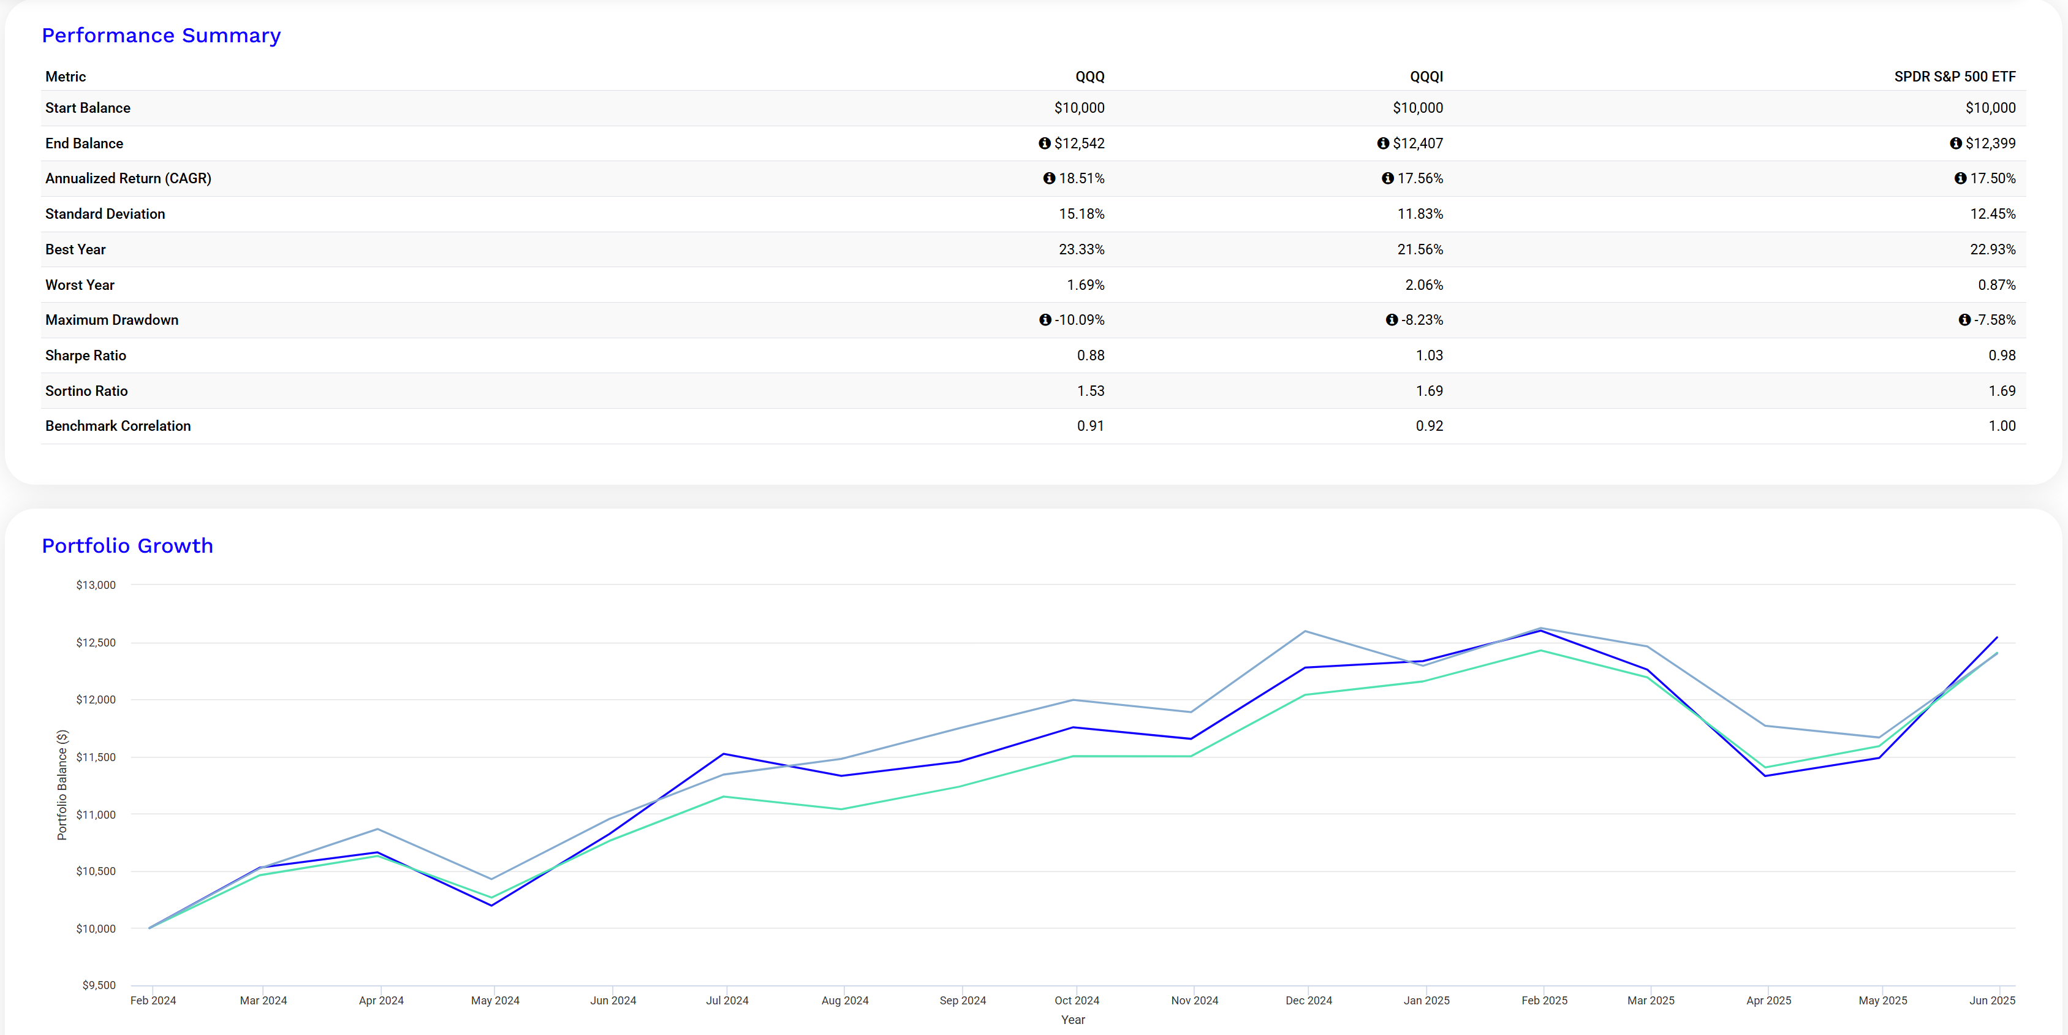
Task: Click SPDR standard deviation value 12.45%
Action: tap(1993, 214)
